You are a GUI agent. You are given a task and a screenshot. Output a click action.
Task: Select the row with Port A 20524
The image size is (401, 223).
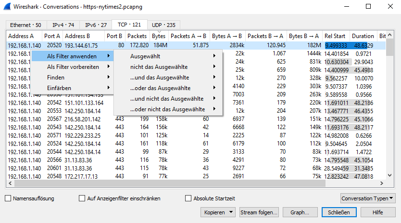pyautogui.click(x=196, y=144)
